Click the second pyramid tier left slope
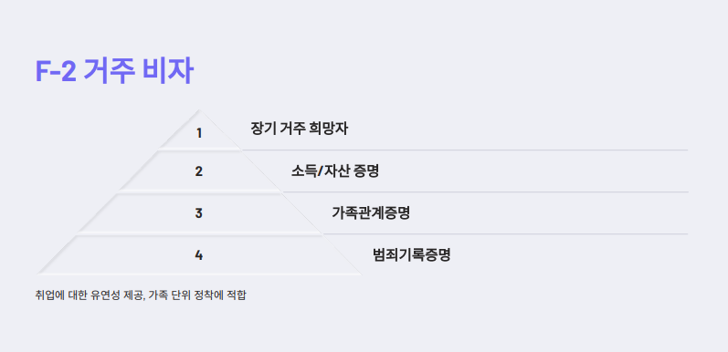The image size is (728, 352). pyautogui.click(x=138, y=171)
